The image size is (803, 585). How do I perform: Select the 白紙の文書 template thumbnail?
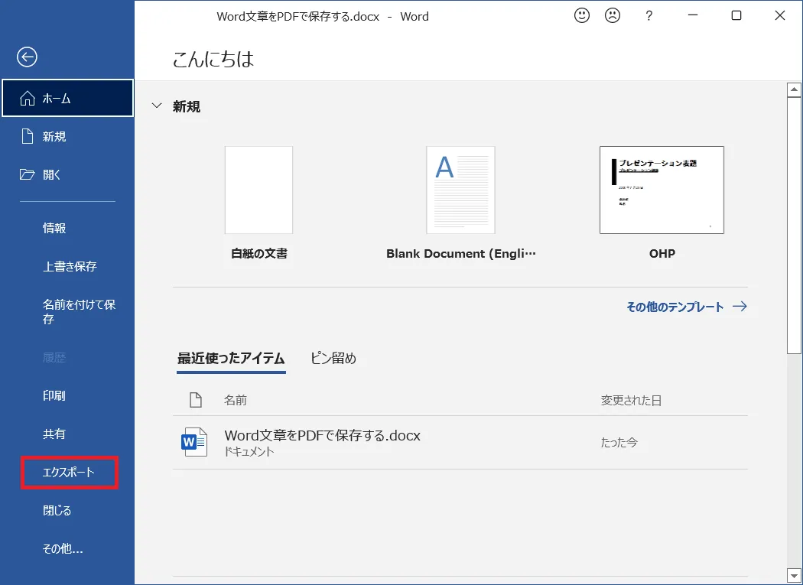point(259,190)
